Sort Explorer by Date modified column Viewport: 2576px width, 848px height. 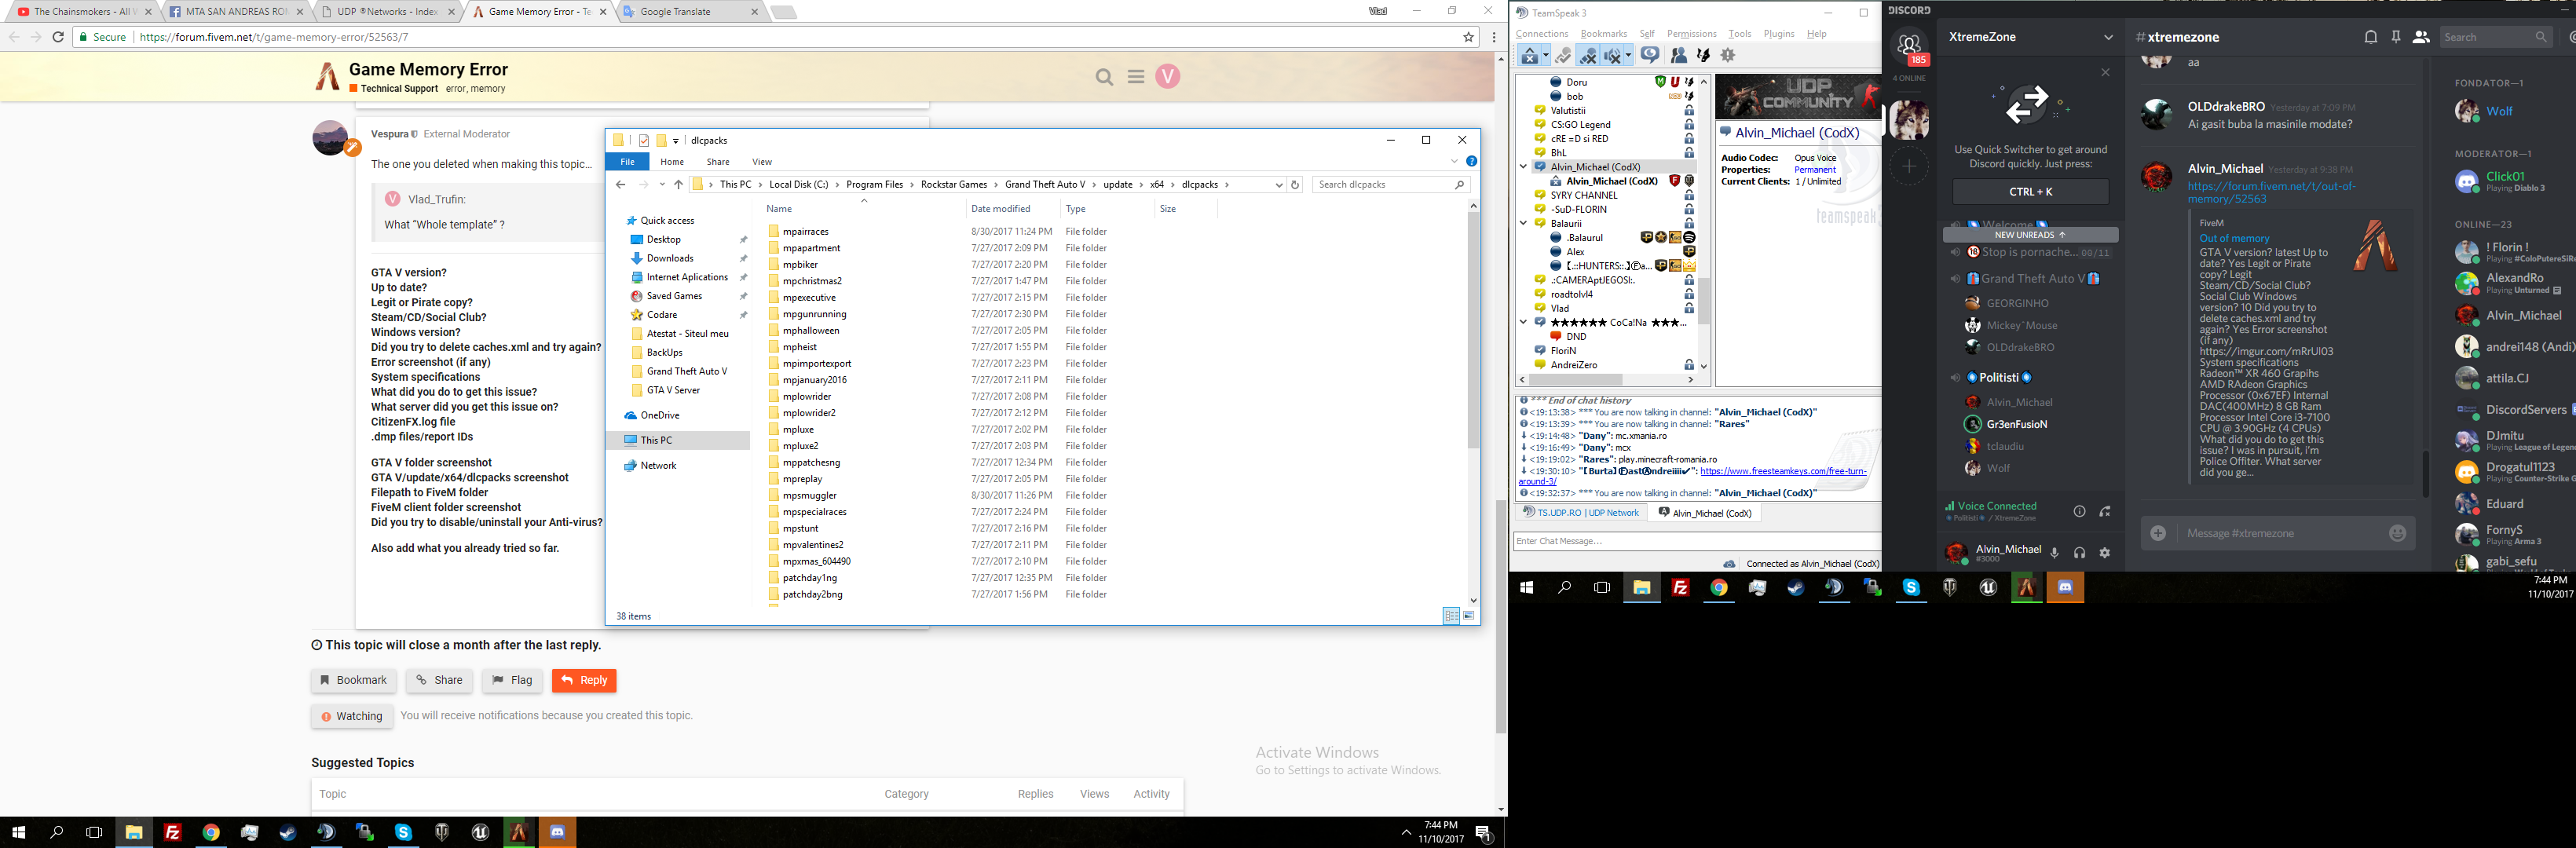[1001, 209]
